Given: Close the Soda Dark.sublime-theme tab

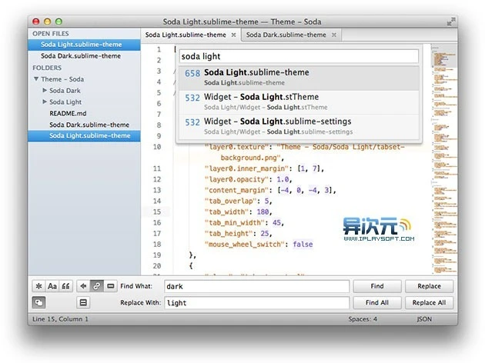Looking at the screenshot, I should pyautogui.click(x=333, y=35).
